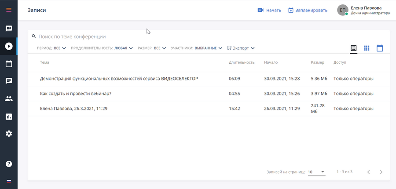Open the Экспорт menu
Screen dimensions: 396x189
click(x=241, y=48)
